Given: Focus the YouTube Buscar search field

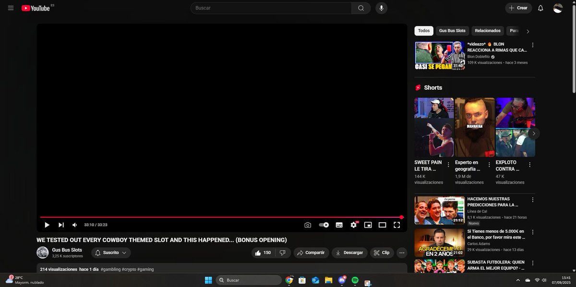Looking at the screenshot, I should pyautogui.click(x=271, y=8).
